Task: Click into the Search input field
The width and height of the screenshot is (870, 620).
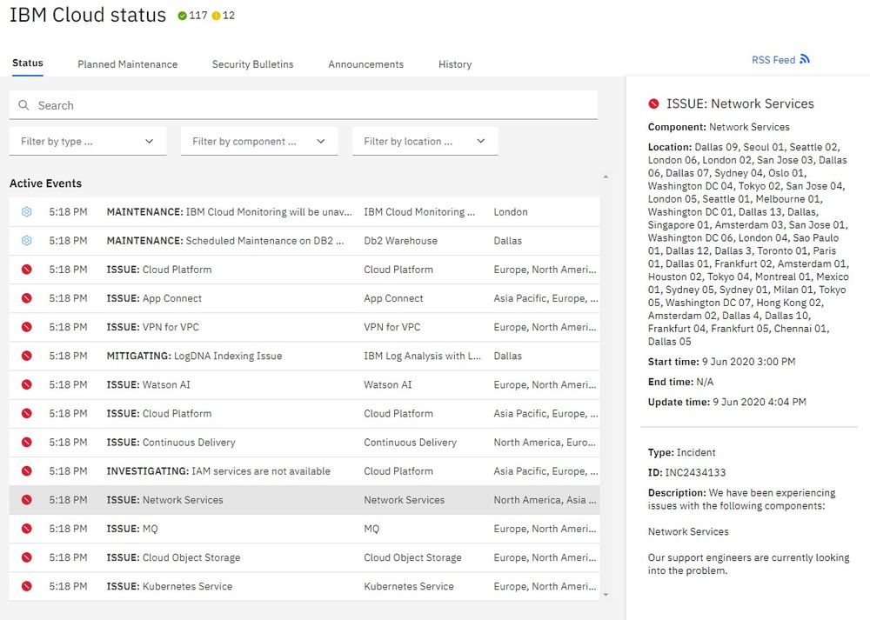Action: (313, 105)
